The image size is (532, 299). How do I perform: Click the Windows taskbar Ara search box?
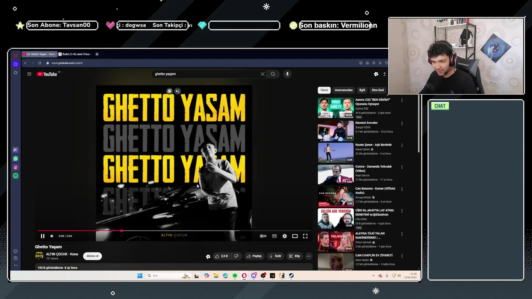pos(167,276)
